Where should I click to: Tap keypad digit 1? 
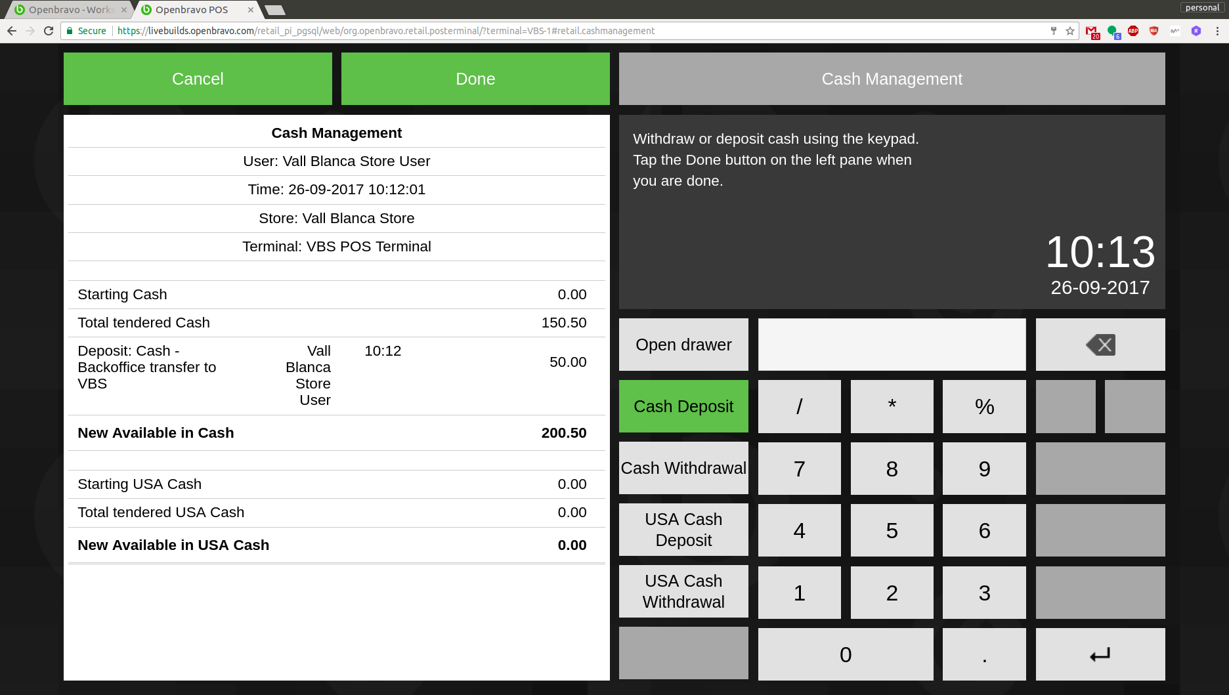(799, 593)
